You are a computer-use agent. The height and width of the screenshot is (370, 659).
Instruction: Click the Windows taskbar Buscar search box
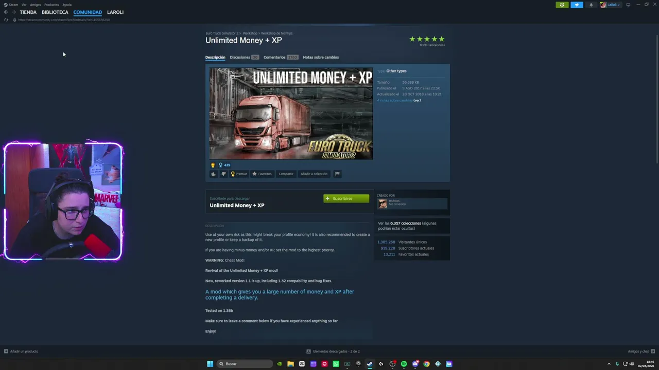[245, 364]
